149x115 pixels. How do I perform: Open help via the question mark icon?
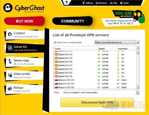point(67,2)
